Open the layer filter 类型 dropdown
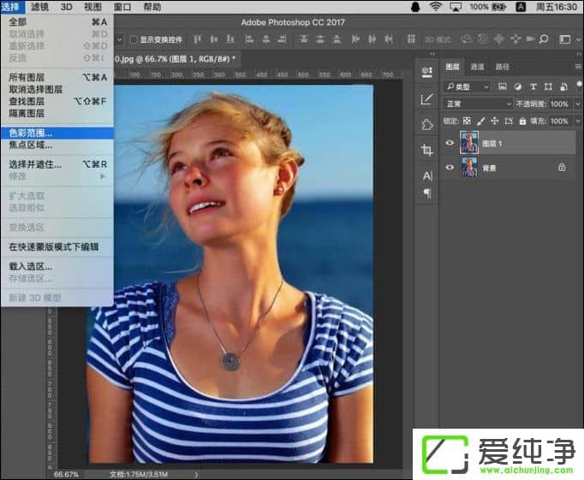 click(468, 86)
